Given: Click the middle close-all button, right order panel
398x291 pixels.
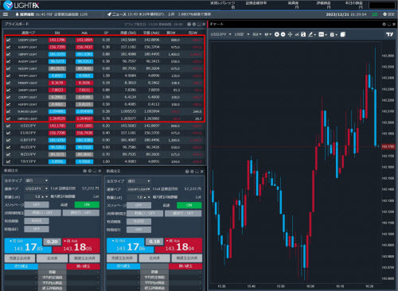Looking at the screenshot, I should (x=154, y=258).
